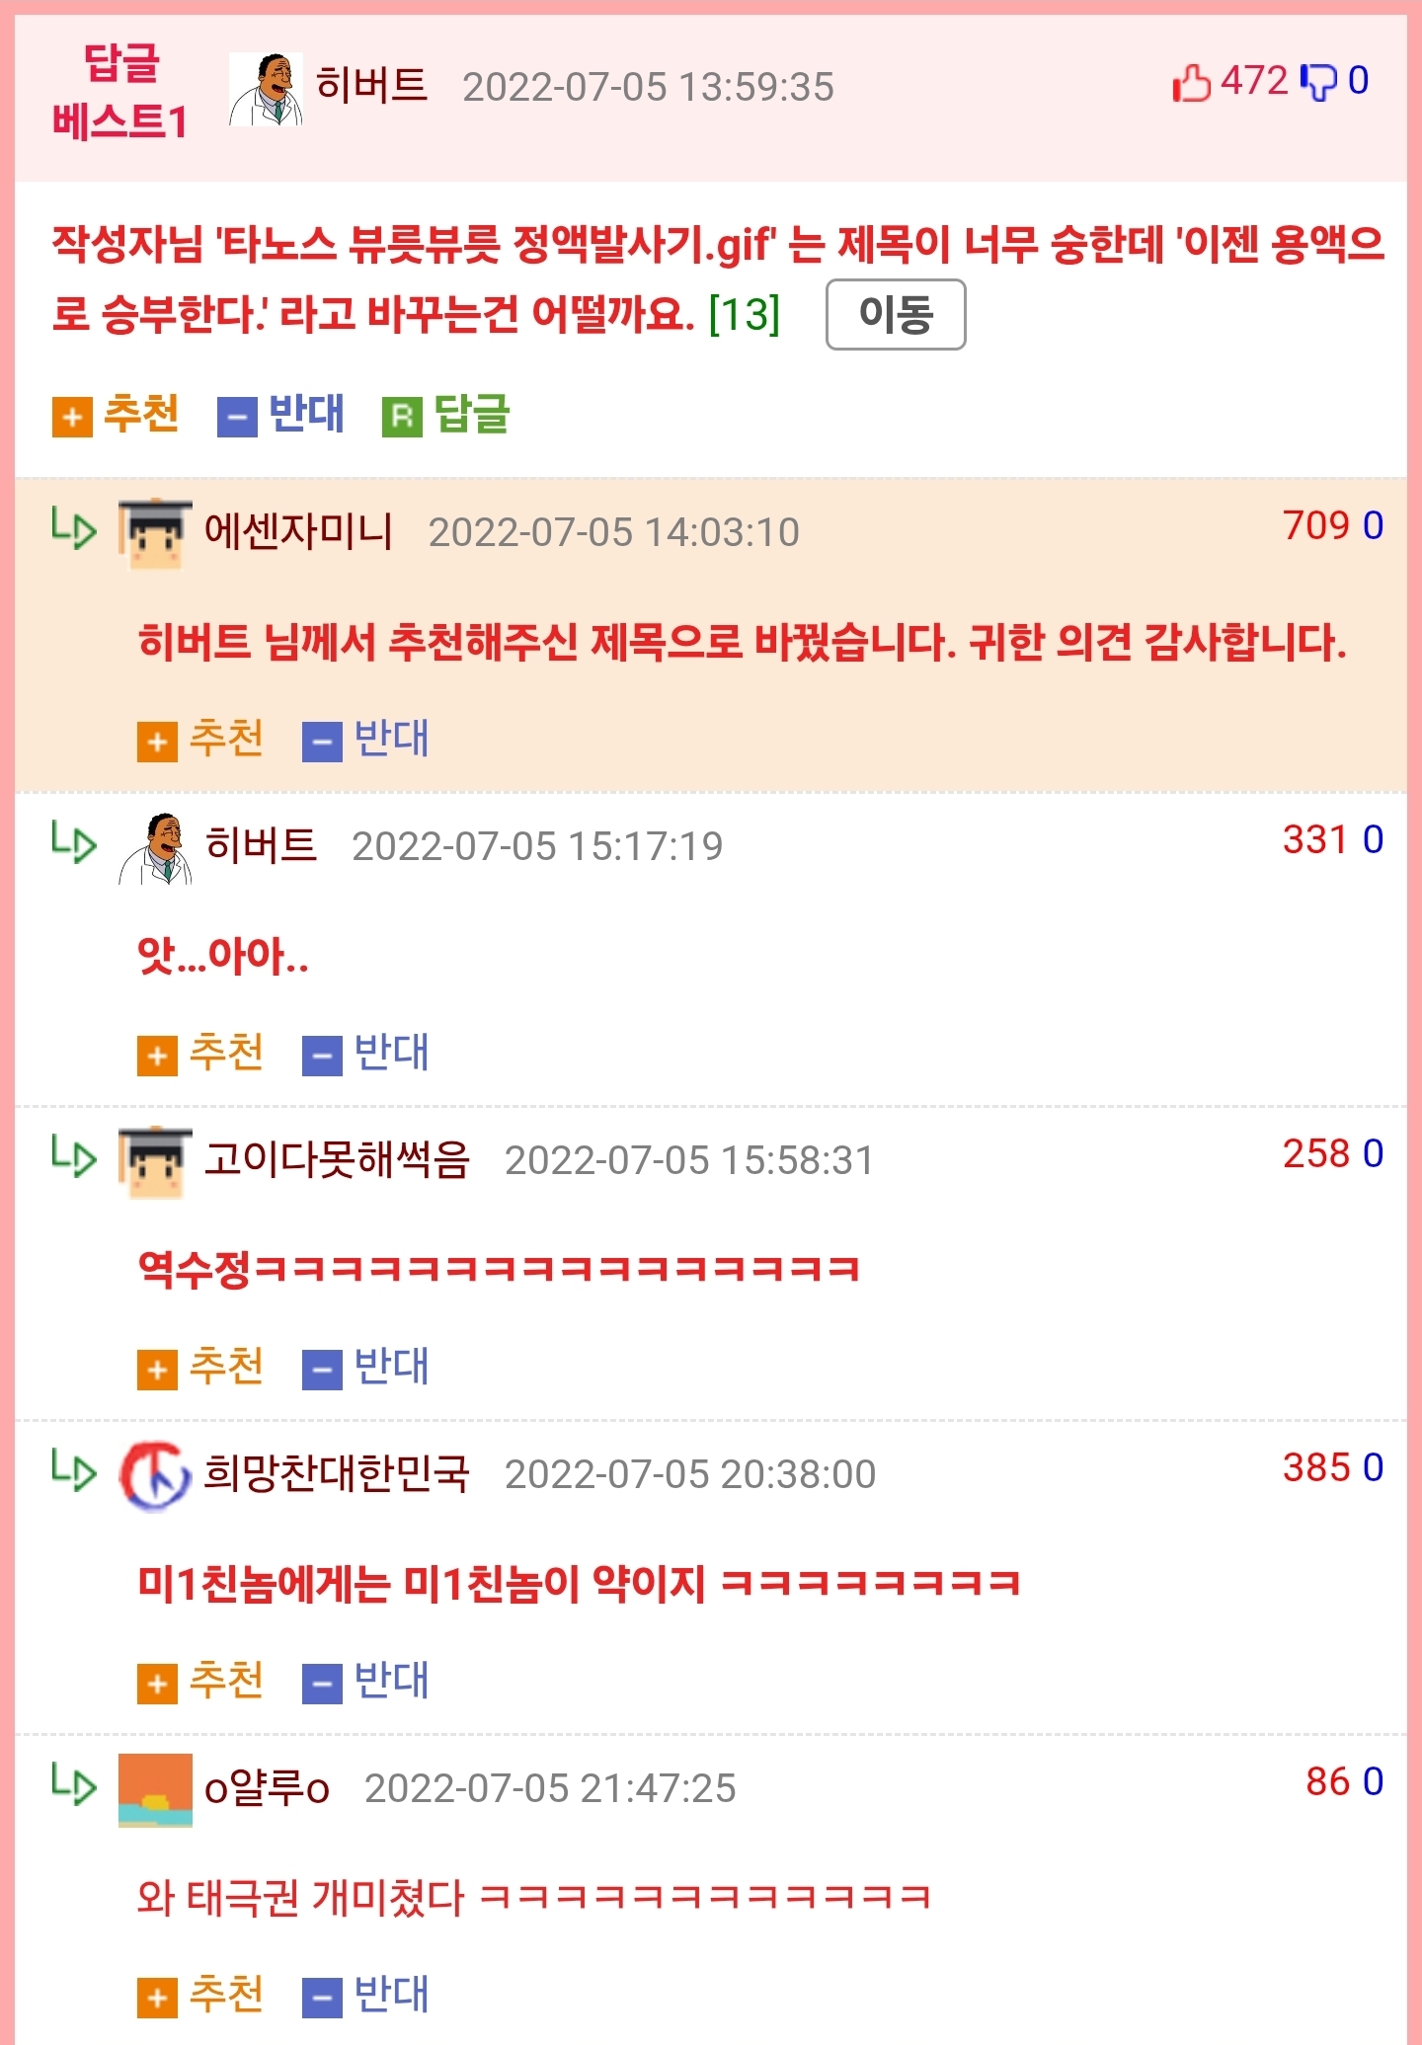Recommend o얄루o's 태극권 comment

(x=200, y=1997)
